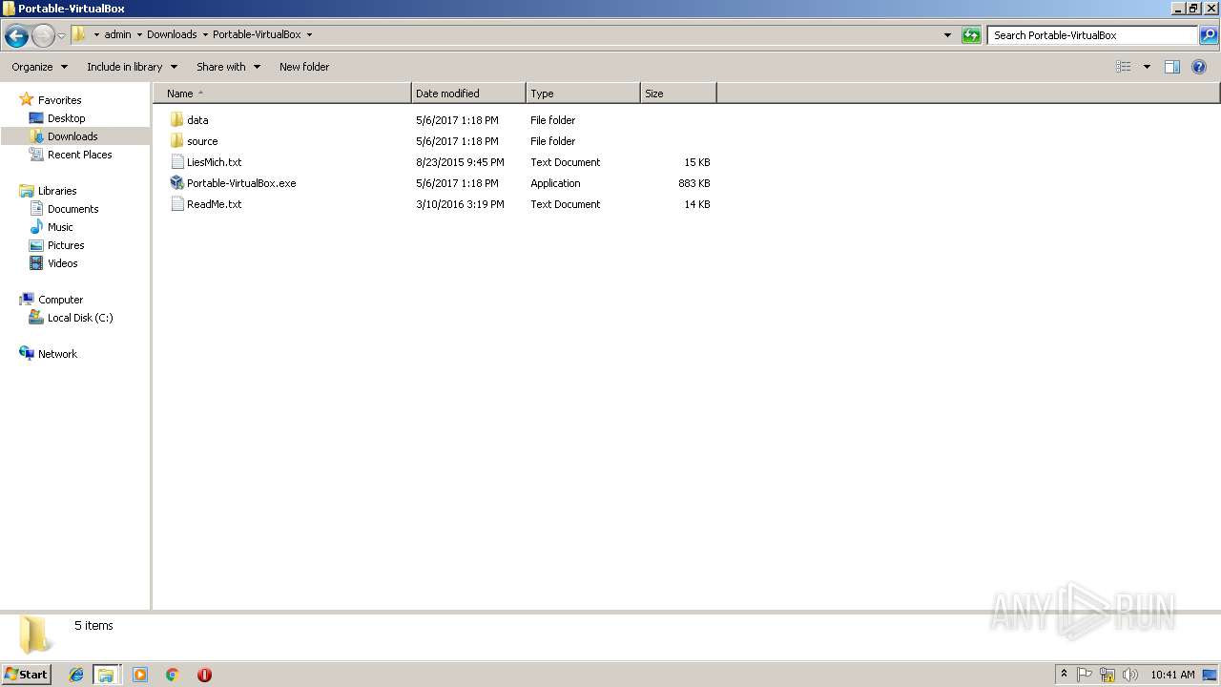
Task: Open the Start menu
Action: (26, 675)
